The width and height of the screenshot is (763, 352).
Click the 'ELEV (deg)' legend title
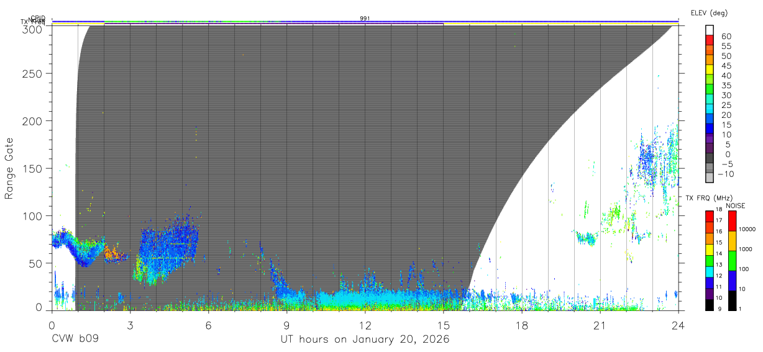tap(709, 12)
